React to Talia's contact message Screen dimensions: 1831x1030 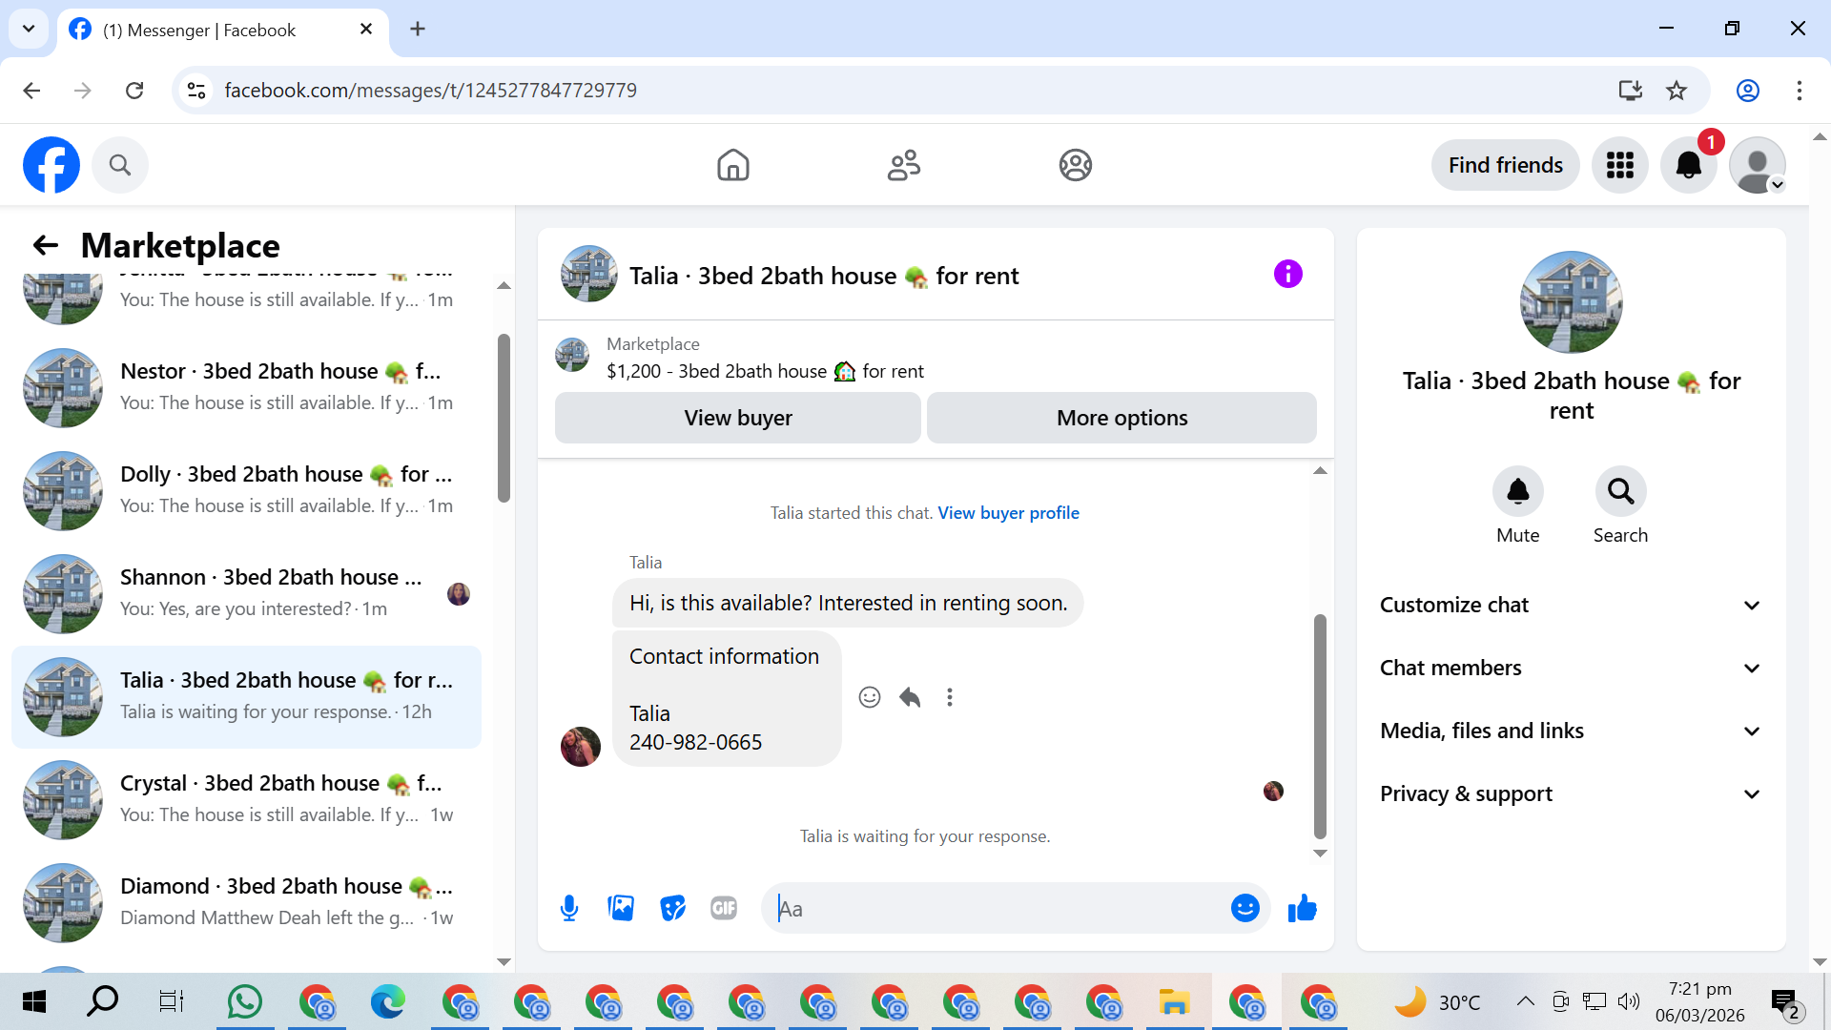point(869,697)
